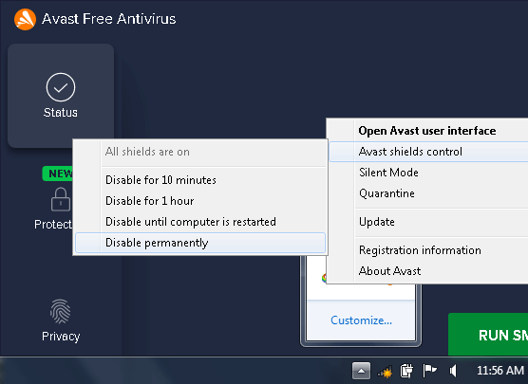This screenshot has height=384, width=528.
Task: Open Registration information menu entry
Action: tap(428, 250)
